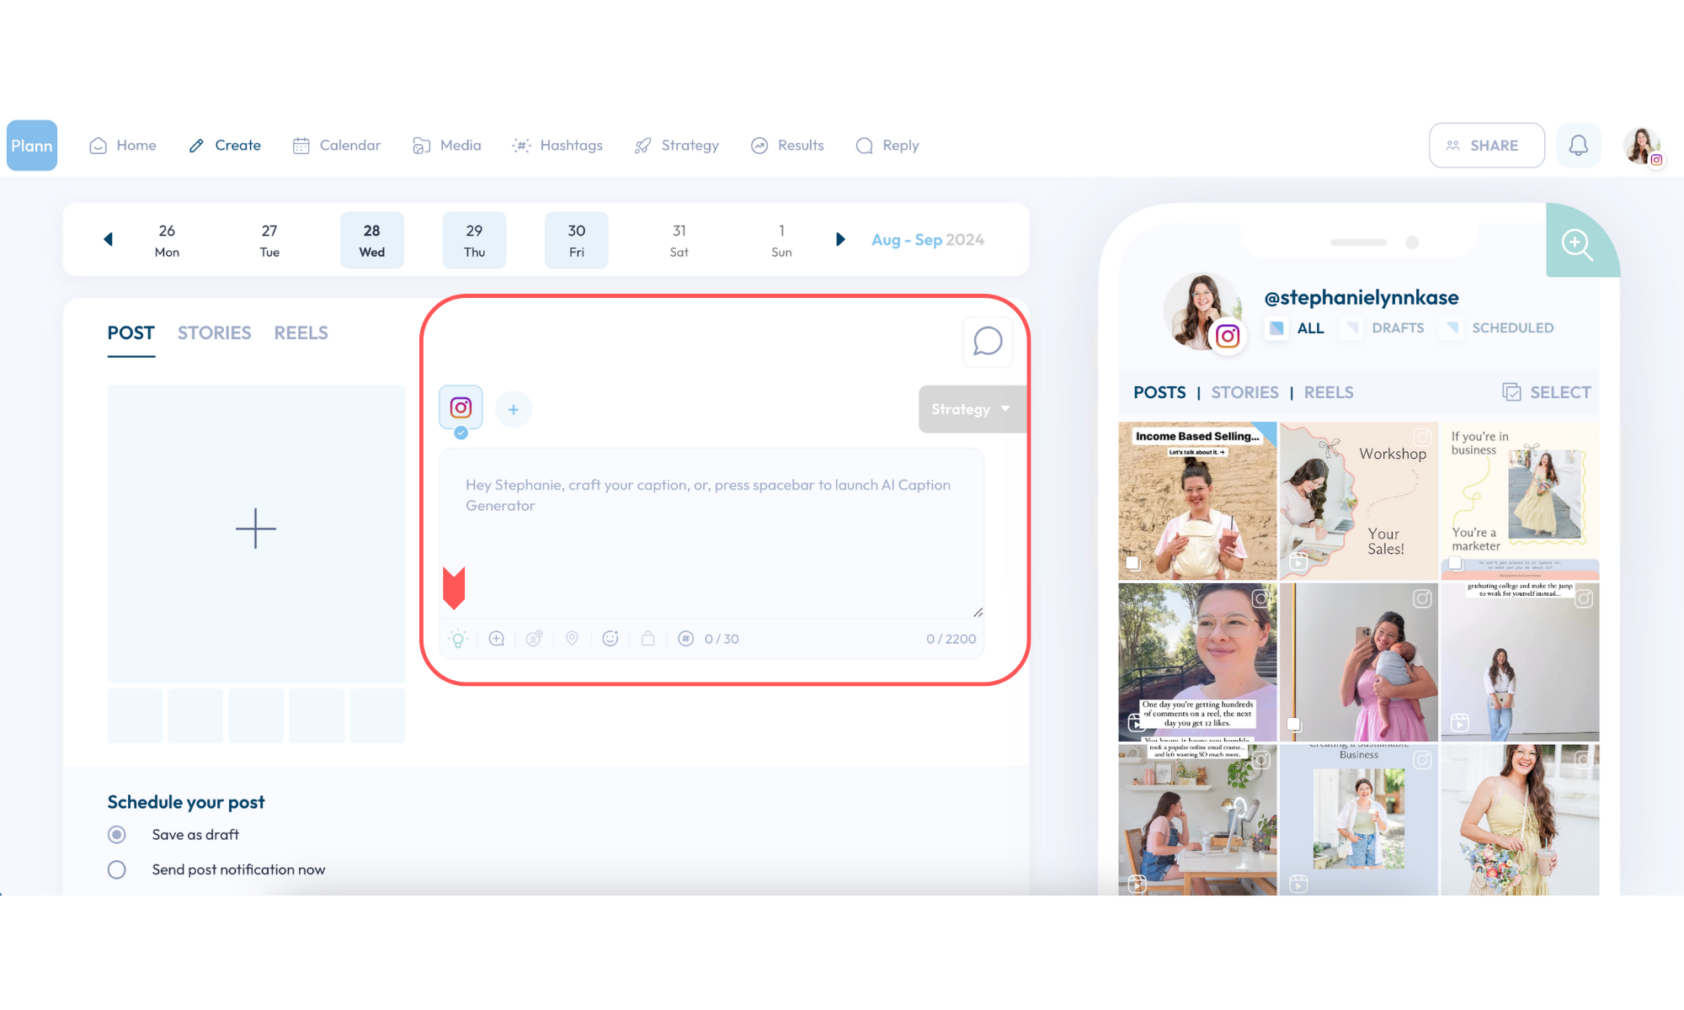Open the notifications bell
Image resolution: width=1684 pixels, height=1010 pixels.
pyautogui.click(x=1578, y=146)
